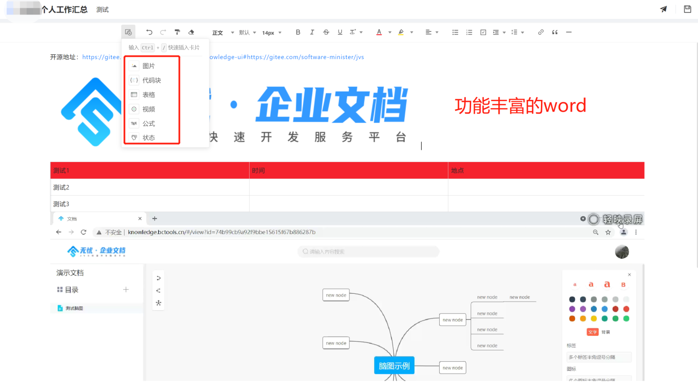698x382 pixels.
Task: Open a new tab in embedded browser
Action: click(x=155, y=219)
